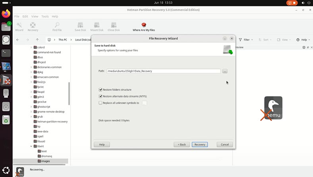Open the Help dropdown at right

303,40
